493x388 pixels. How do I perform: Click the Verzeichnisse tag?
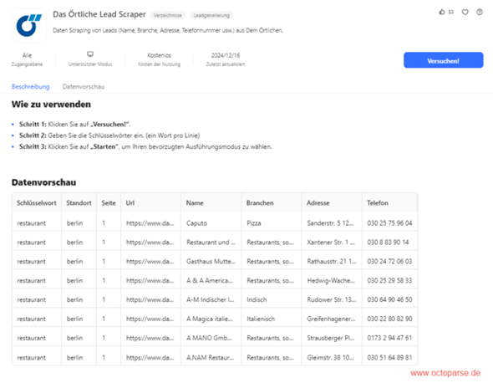(x=168, y=15)
